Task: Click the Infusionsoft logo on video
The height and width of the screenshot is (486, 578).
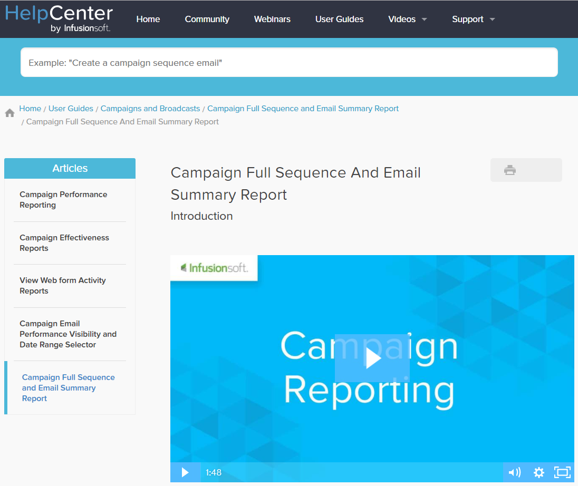Action: tap(214, 268)
